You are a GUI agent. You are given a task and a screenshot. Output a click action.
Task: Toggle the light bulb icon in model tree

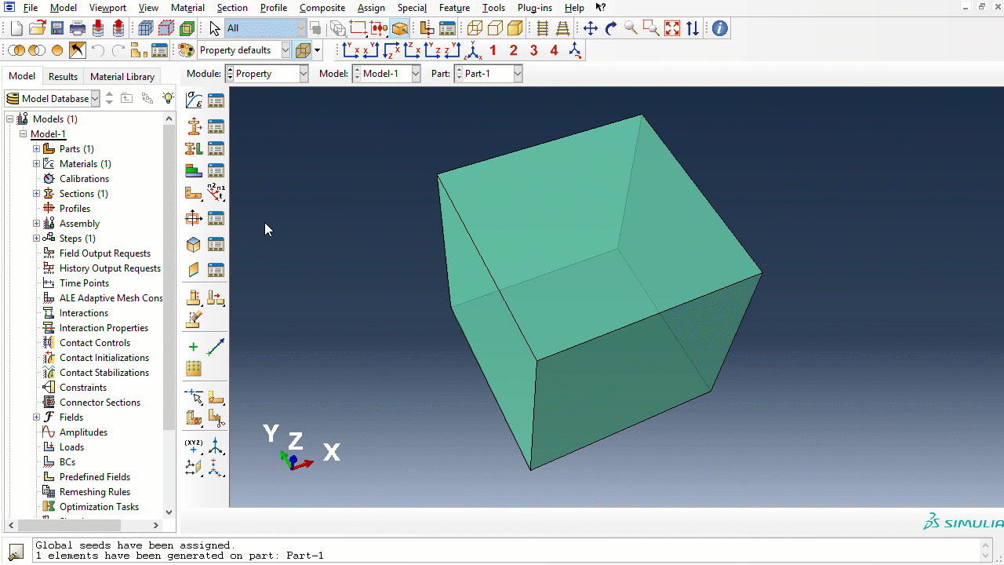(x=168, y=98)
